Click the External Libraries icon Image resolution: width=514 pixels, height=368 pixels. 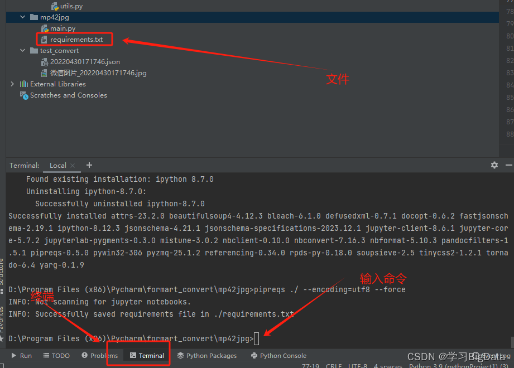click(x=24, y=84)
